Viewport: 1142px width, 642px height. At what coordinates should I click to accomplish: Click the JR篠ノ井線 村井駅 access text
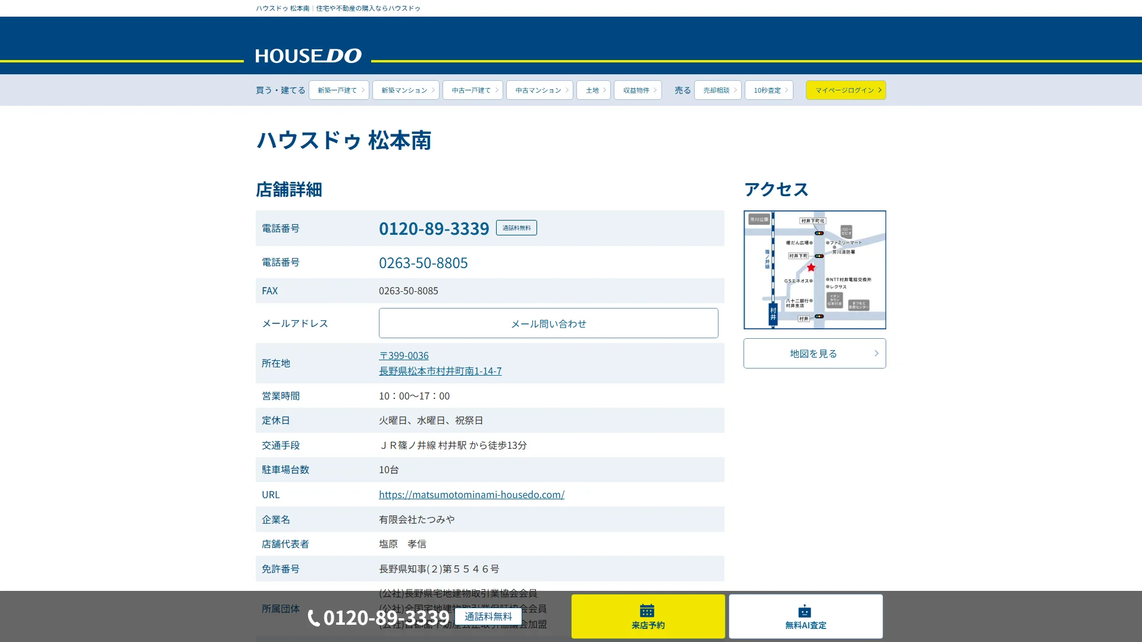(453, 445)
